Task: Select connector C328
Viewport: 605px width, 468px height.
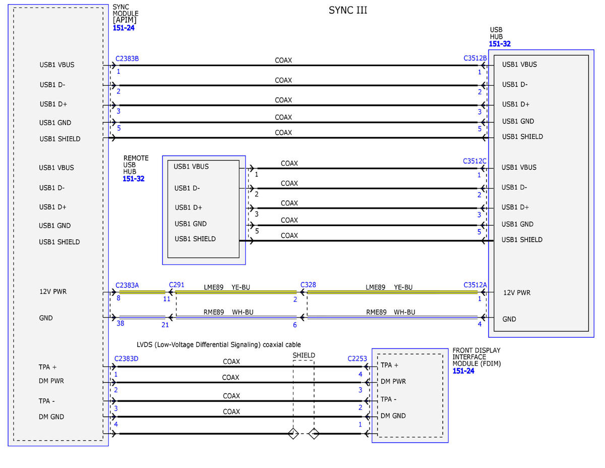Action: tap(308, 285)
